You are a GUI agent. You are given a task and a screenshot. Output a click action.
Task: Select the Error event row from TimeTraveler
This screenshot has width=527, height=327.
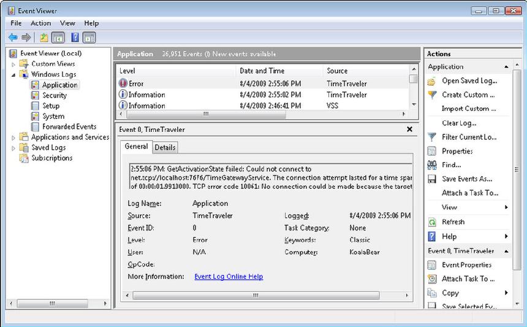click(263, 83)
